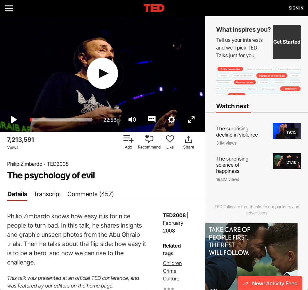This screenshot has width=308, height=290.
Task: Click SIGN IN link
Action: click(296, 8)
